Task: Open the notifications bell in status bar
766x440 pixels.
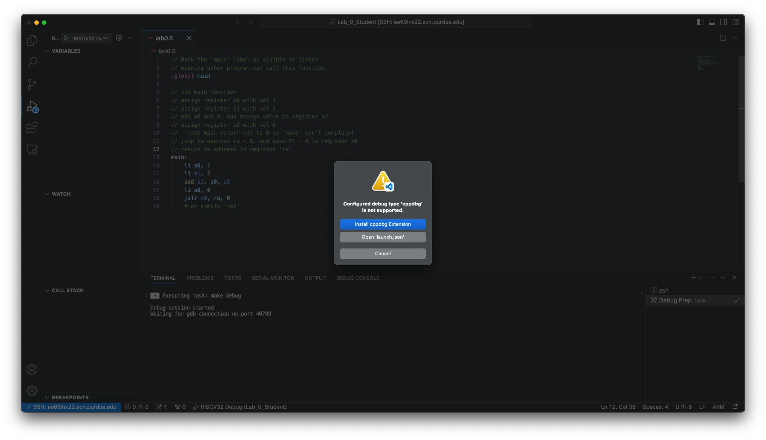Action: [x=735, y=407]
